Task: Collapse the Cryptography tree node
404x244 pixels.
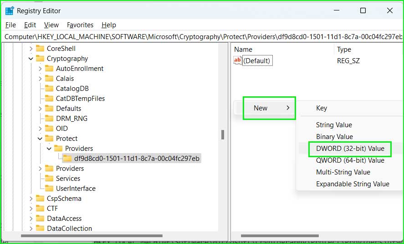Action: pyautogui.click(x=31, y=59)
